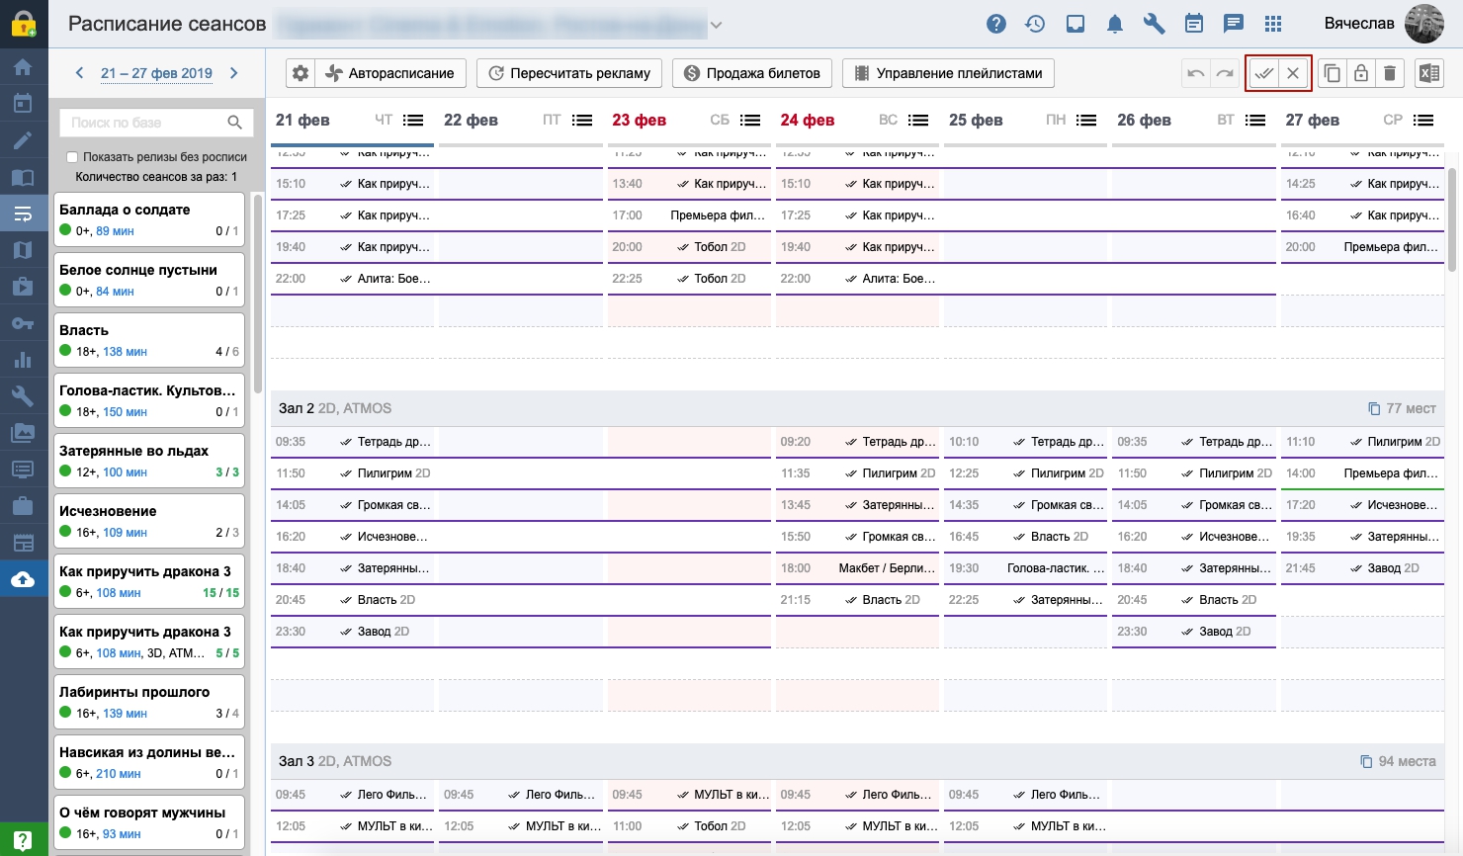The width and height of the screenshot is (1463, 856).
Task: Click the X cancel approval icon in toolbar
Action: (x=1293, y=73)
